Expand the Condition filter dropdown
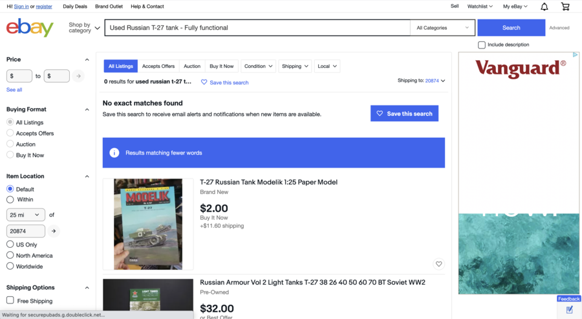 point(258,66)
